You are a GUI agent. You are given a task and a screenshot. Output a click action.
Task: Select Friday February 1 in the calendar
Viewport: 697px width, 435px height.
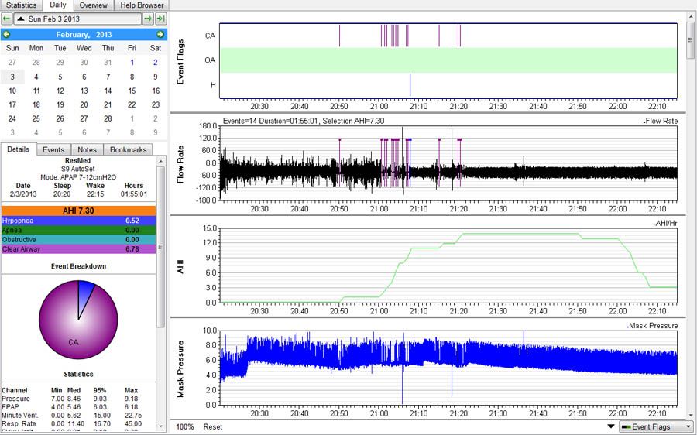pos(132,63)
